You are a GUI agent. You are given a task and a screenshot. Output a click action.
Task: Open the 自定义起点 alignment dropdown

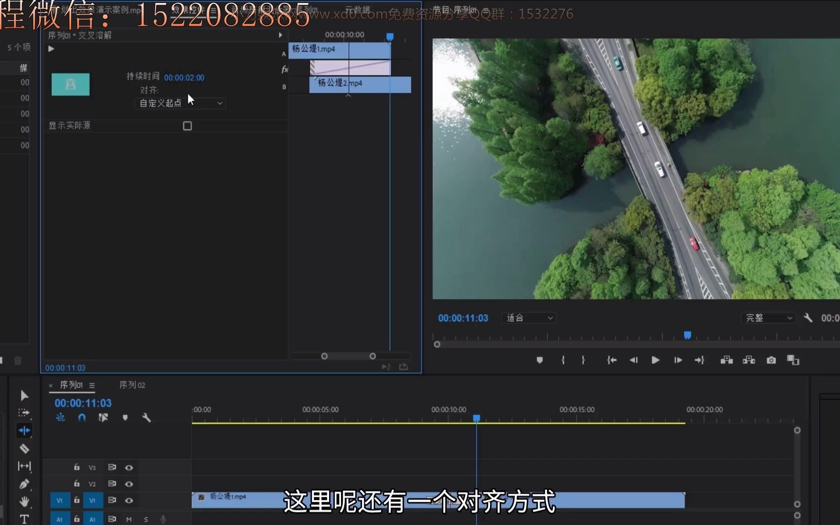coord(180,103)
